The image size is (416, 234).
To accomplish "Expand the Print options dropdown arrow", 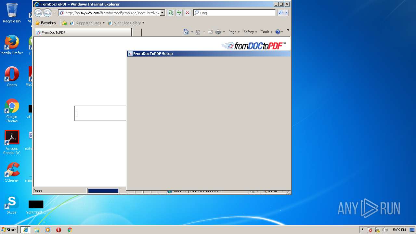I will pos(224,32).
